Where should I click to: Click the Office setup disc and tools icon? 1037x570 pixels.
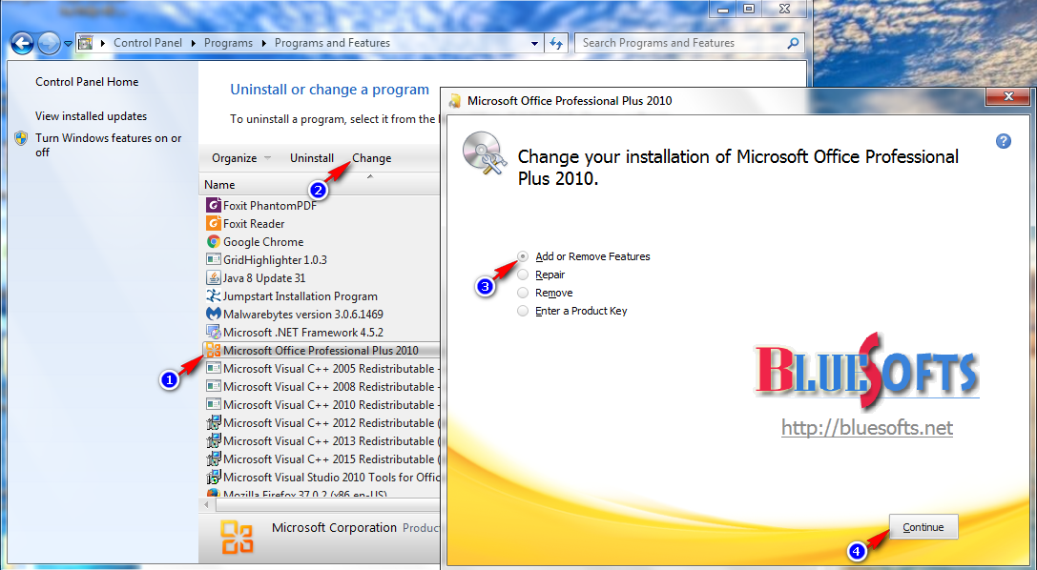coord(485,153)
